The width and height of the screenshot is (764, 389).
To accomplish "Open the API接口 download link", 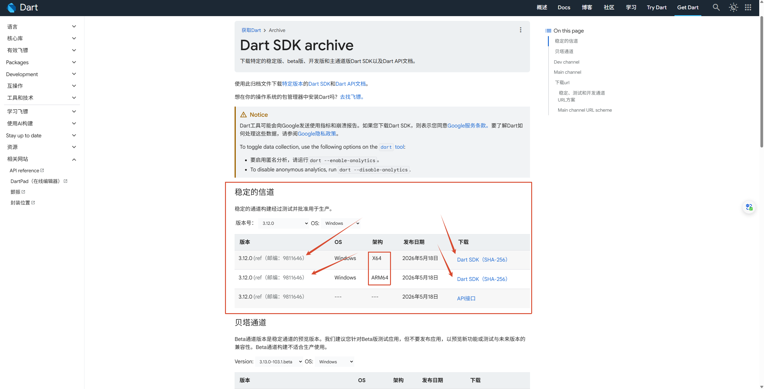I will point(466,298).
